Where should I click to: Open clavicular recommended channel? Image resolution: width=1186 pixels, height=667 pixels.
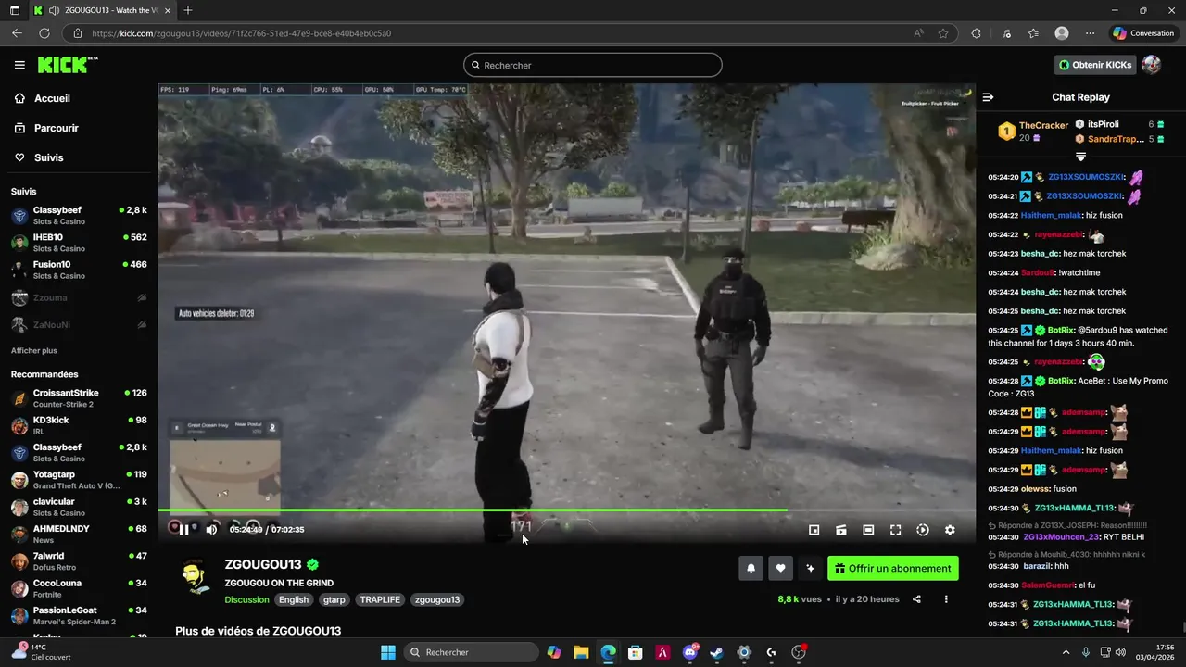pos(79,507)
